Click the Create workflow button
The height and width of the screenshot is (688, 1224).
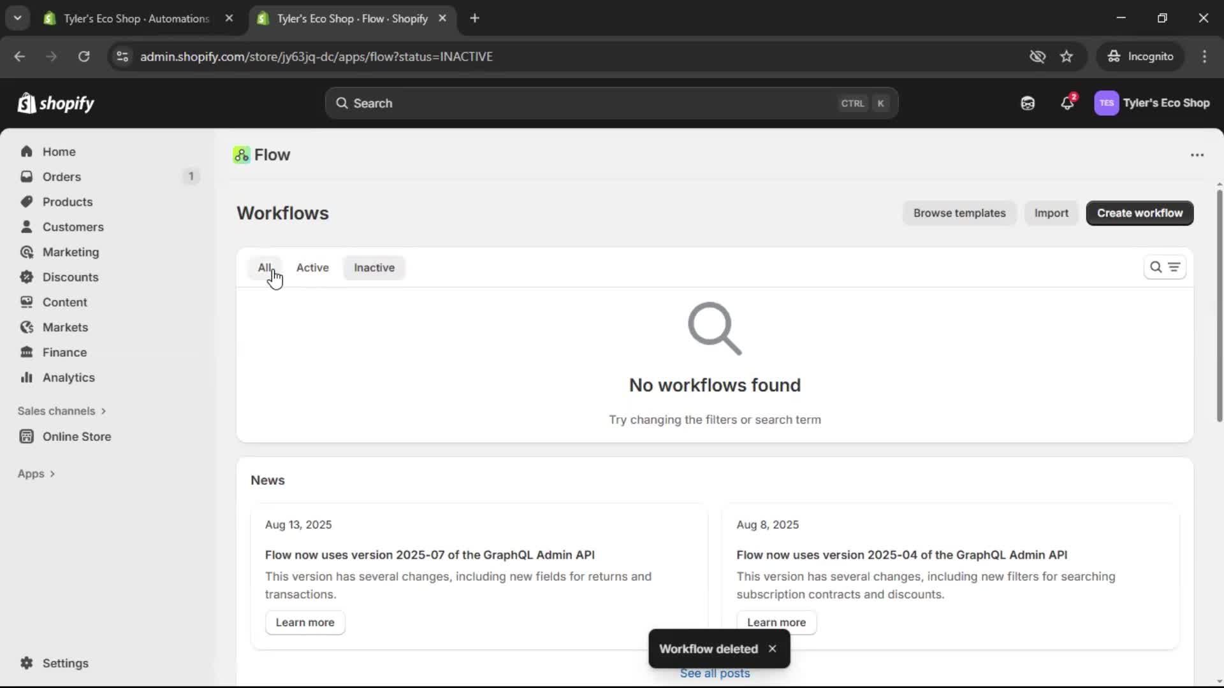click(x=1139, y=213)
